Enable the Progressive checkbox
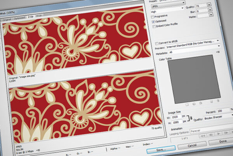 coord(152,17)
